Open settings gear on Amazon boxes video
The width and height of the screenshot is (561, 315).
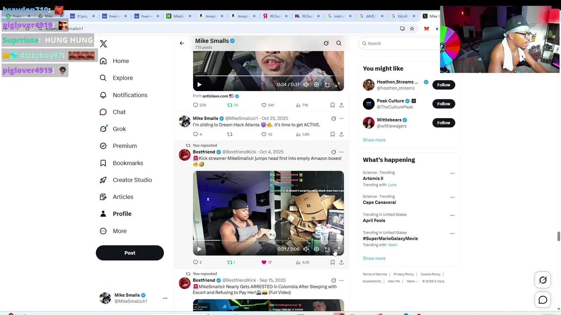(316, 249)
